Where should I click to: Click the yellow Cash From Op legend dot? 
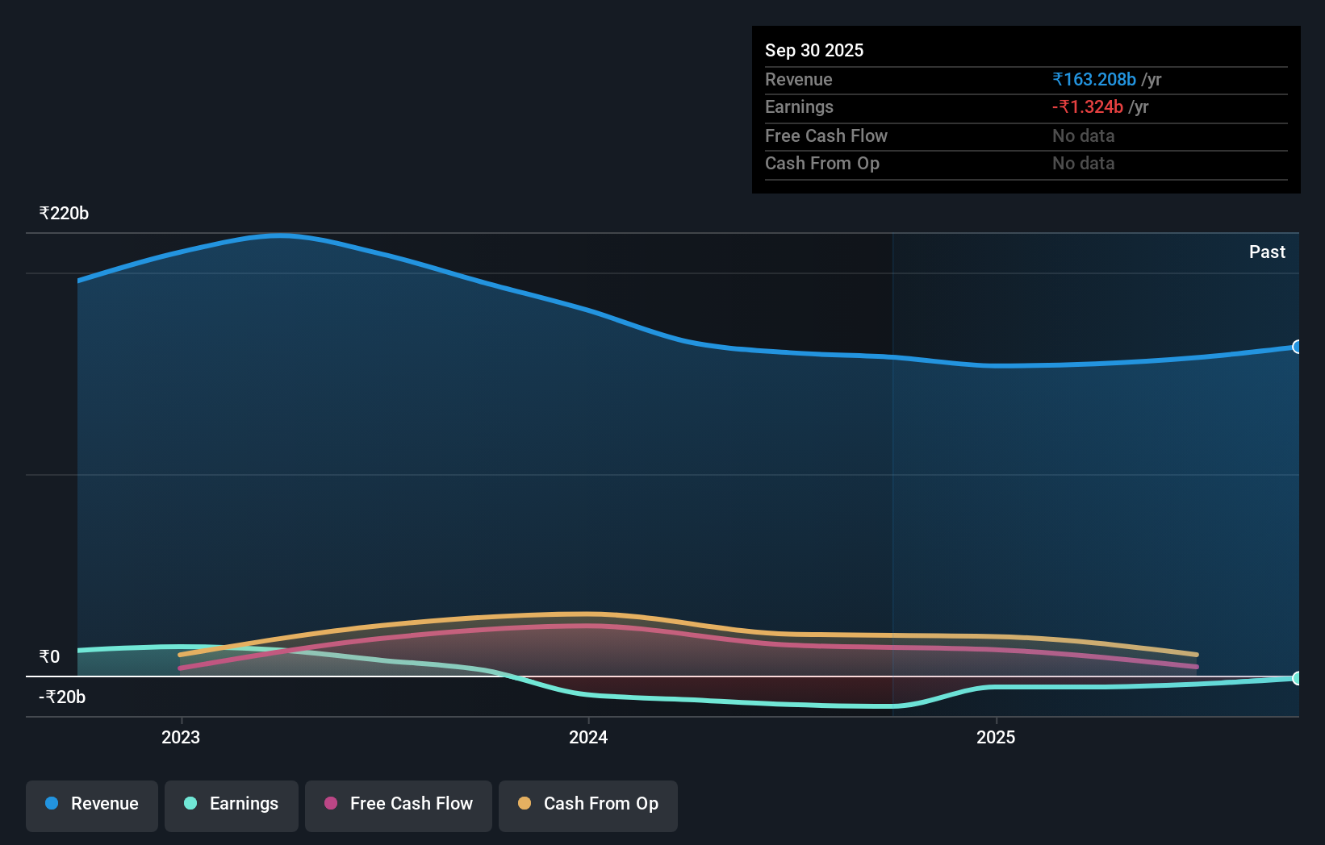tap(525, 803)
